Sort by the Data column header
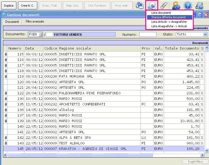This screenshot has height=165, width=209. point(34,48)
